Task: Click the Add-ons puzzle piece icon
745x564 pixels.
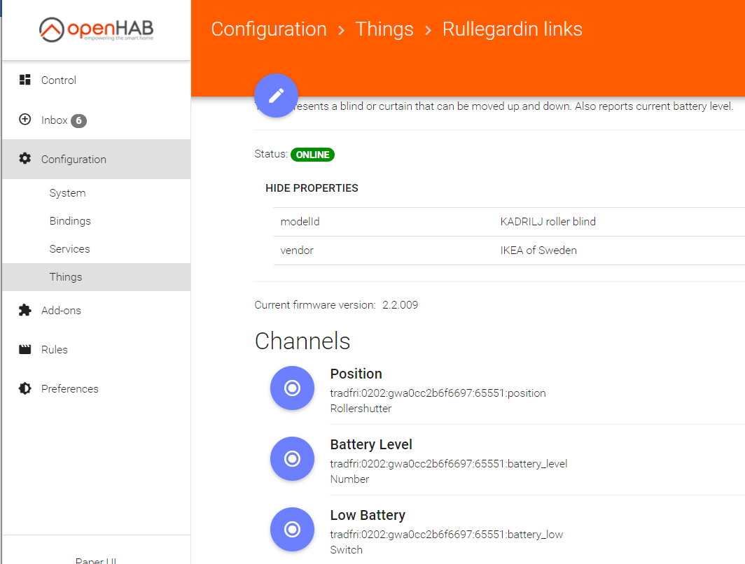Action: click(25, 310)
